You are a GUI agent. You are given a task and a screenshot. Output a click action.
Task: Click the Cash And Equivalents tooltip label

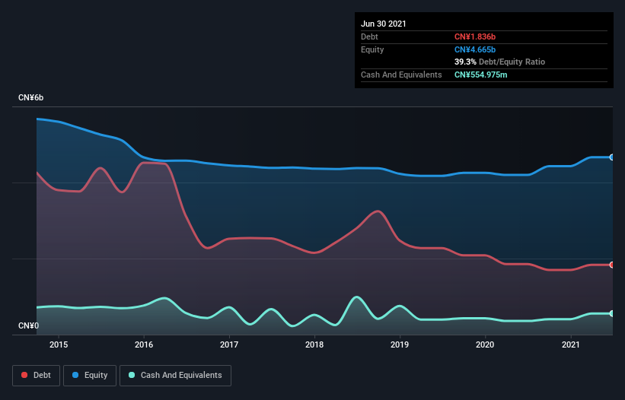point(401,75)
